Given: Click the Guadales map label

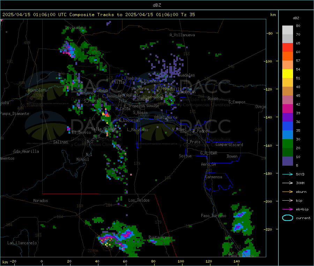Looking at the screenshot, I should [x=186, y=75].
